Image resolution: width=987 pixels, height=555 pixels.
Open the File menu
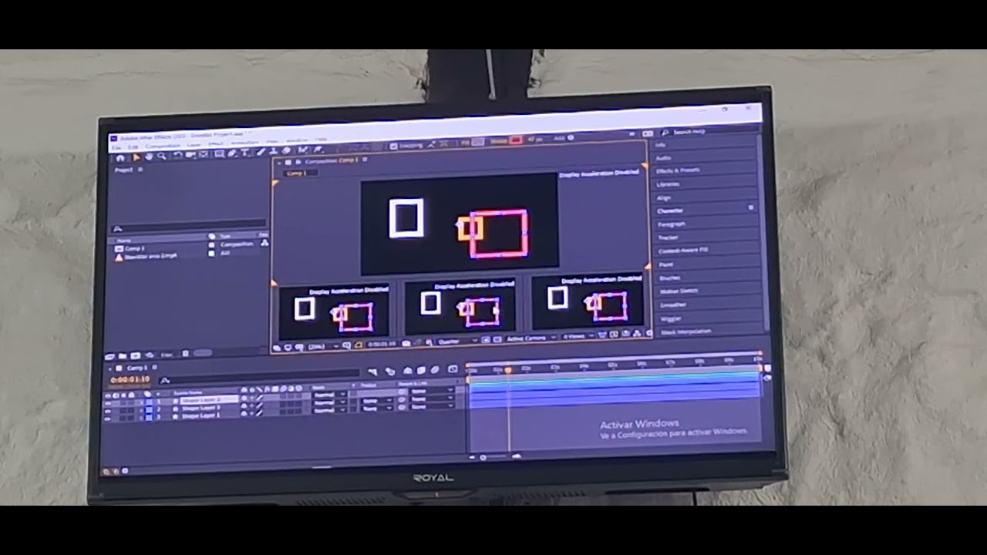click(116, 147)
